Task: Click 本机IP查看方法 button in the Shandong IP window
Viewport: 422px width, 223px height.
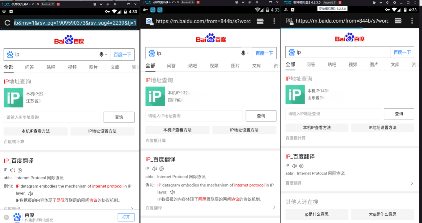Action: pos(317,128)
